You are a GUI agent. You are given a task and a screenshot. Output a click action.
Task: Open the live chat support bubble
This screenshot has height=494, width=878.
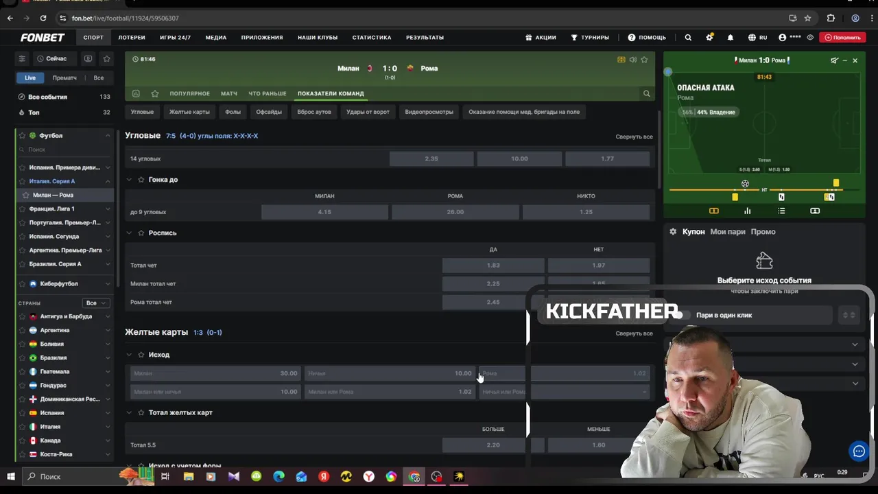pos(859,451)
